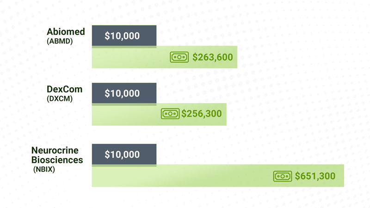Image resolution: width=370 pixels, height=208 pixels.
Task: Click the money icon beside $263,600
Action: coord(179,57)
